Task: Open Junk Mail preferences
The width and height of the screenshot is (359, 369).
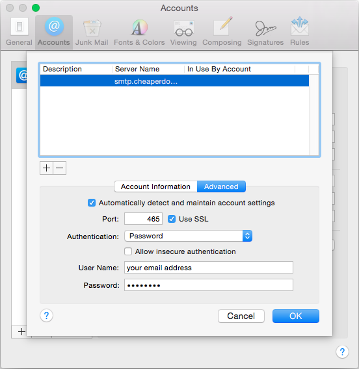Action: (92, 32)
